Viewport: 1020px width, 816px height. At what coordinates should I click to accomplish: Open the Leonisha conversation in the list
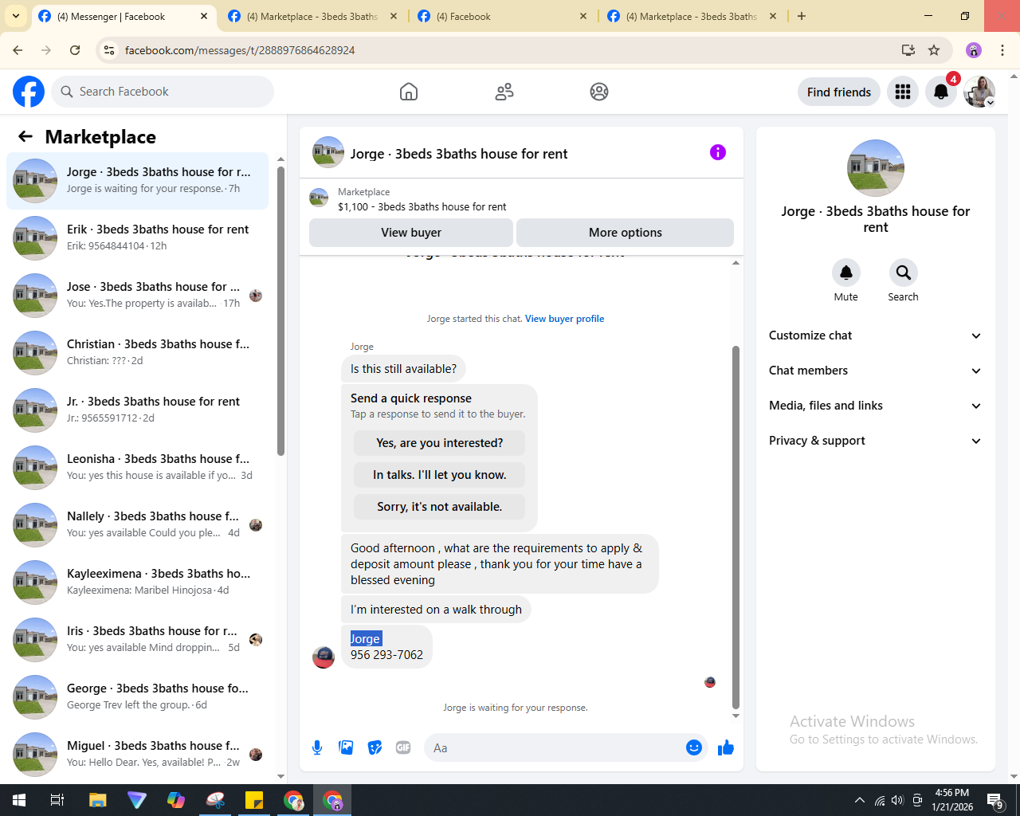pos(137,468)
